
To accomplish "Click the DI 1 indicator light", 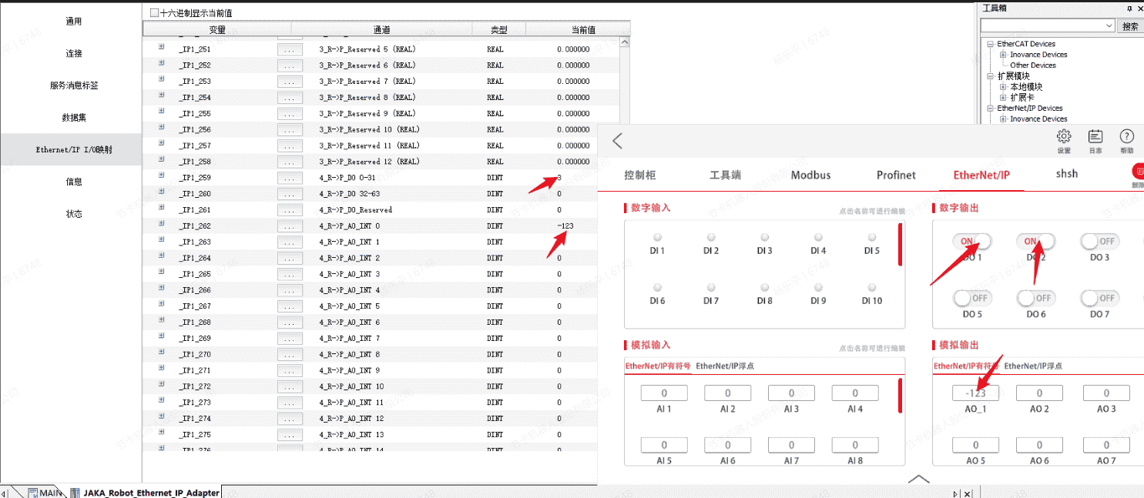I will click(657, 238).
